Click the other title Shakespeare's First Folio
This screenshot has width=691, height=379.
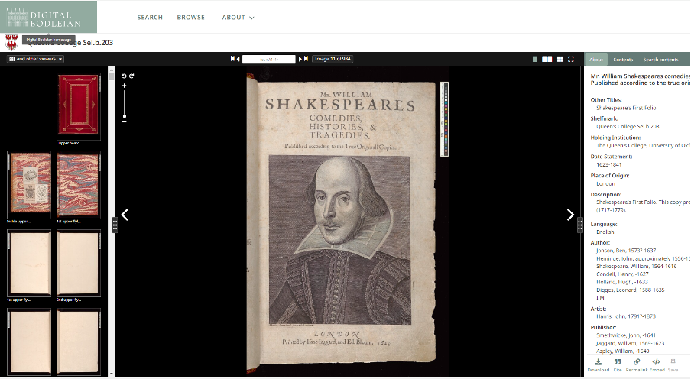pyautogui.click(x=626, y=108)
